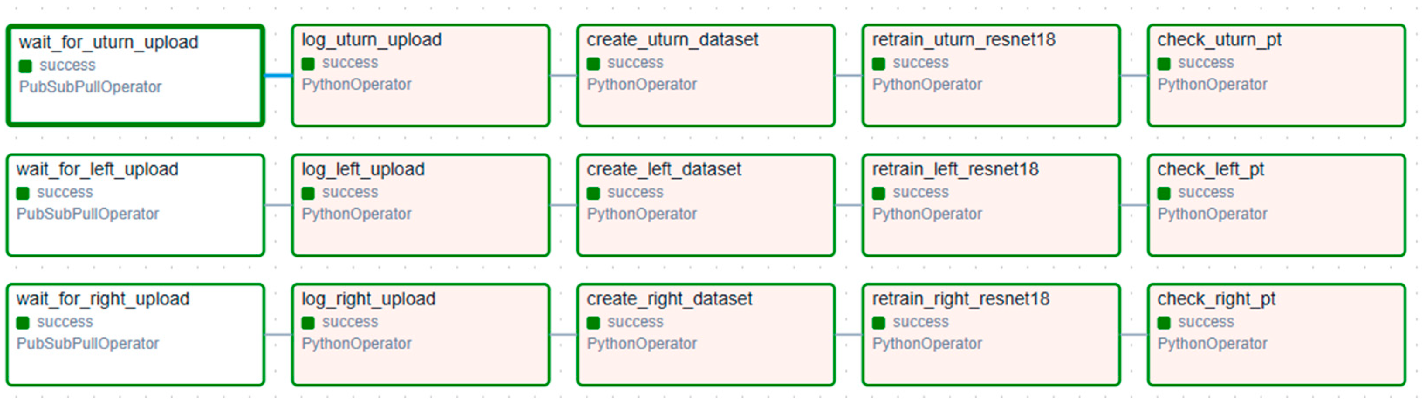Image resolution: width=1426 pixels, height=407 pixels.
Task: Select the check_right_pt task node
Action: click(x=1276, y=335)
